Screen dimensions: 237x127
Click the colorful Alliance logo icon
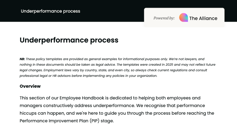184,18
